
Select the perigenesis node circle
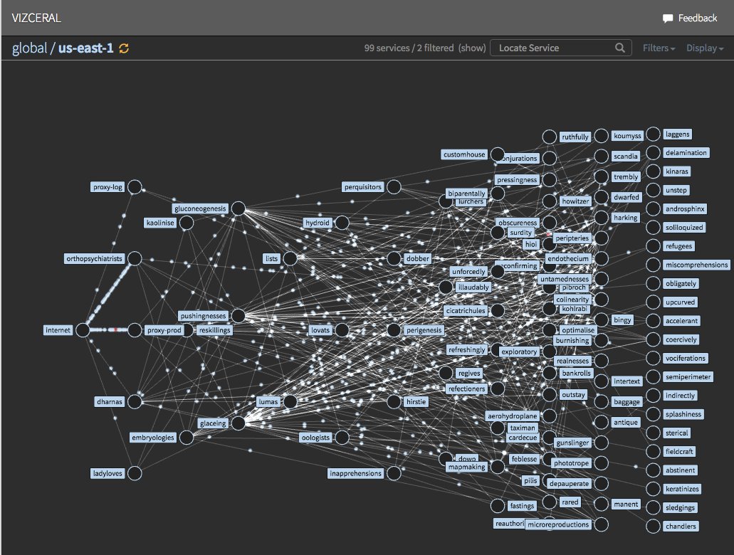point(394,330)
